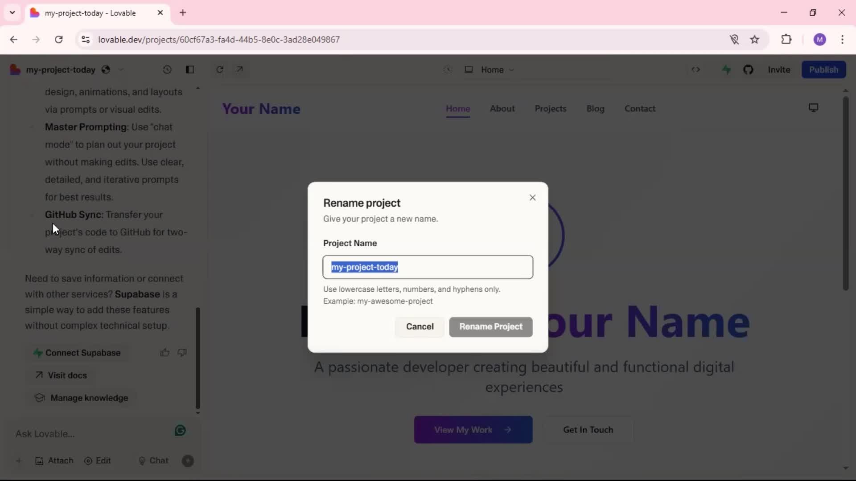Image resolution: width=856 pixels, height=481 pixels.
Task: Click the loading spinner icon in preview toolbar
Action: 448,69
